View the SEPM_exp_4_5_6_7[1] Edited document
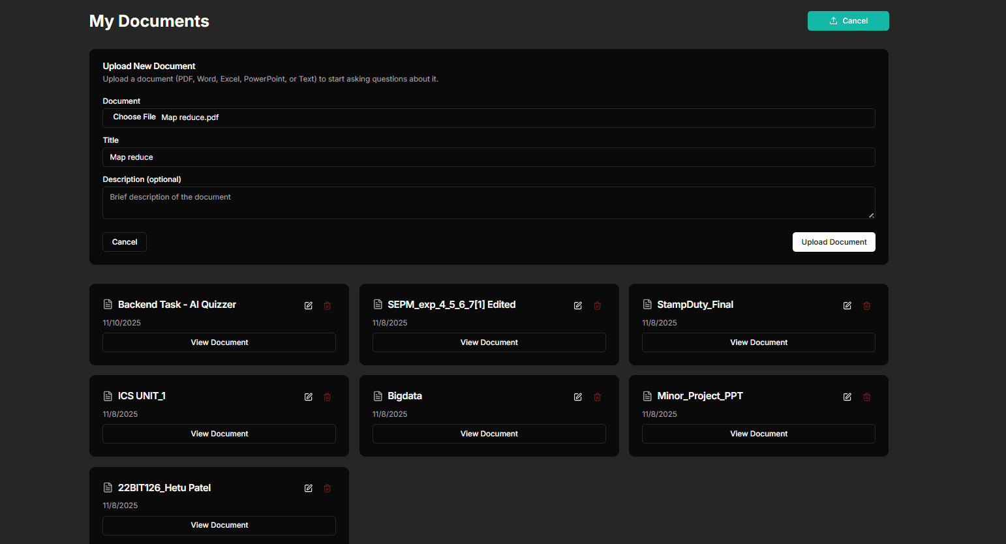Image resolution: width=1006 pixels, height=544 pixels. click(x=489, y=342)
